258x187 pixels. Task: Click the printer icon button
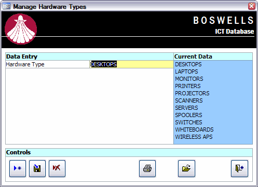[147, 168]
